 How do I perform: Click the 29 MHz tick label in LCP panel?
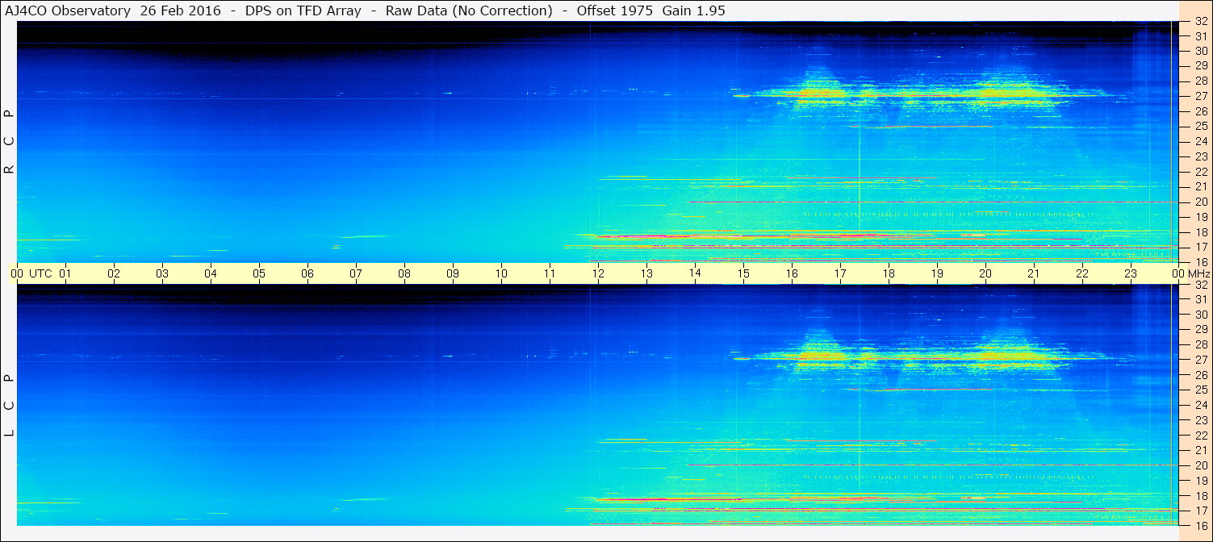[1201, 330]
